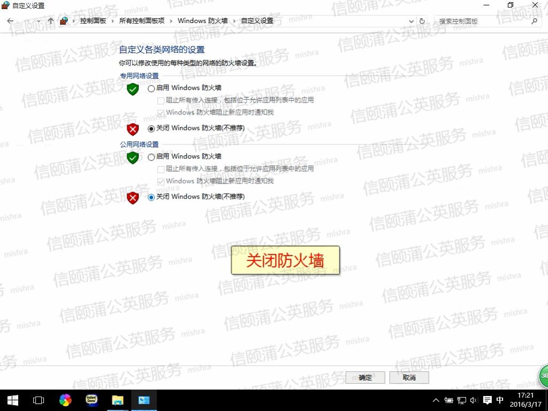Go to 所有控制面板项 in breadcrumb
Viewport: 548px width, 411px height.
pyautogui.click(x=141, y=21)
